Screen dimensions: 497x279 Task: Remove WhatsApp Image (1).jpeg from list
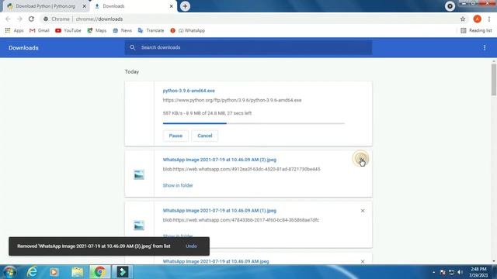363,211
